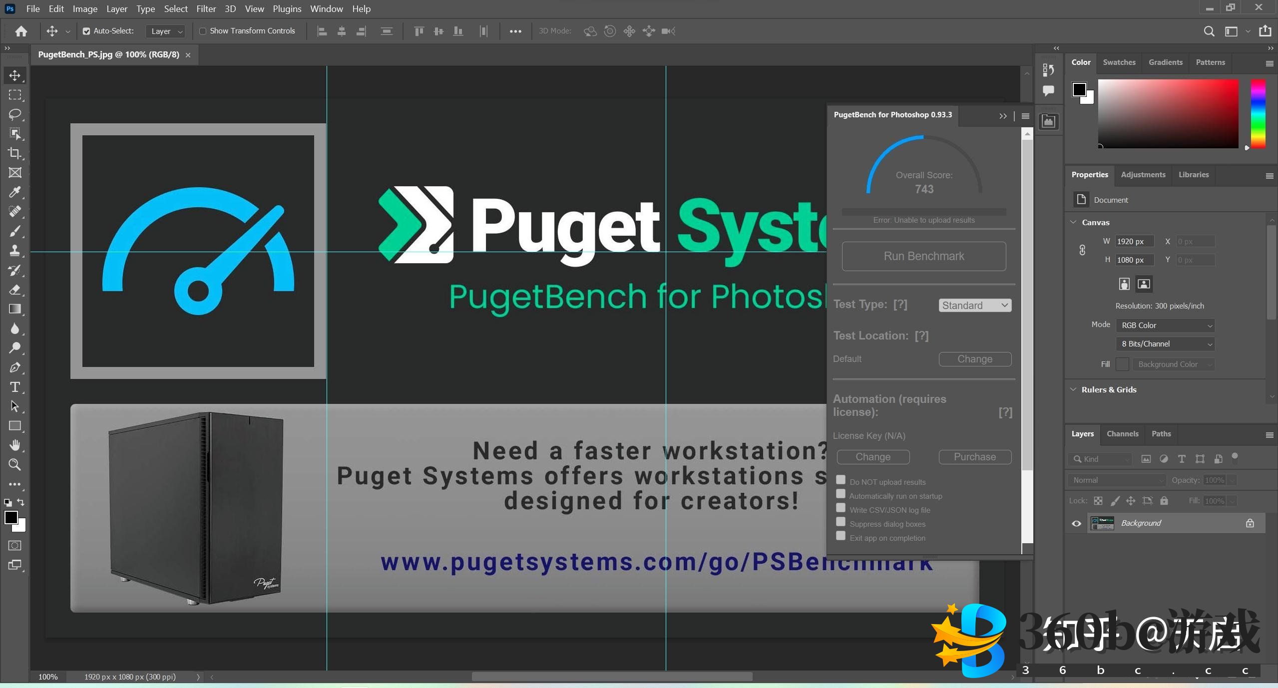This screenshot has height=688, width=1278.
Task: Select the Eyedropper tool
Action: pyautogui.click(x=14, y=192)
